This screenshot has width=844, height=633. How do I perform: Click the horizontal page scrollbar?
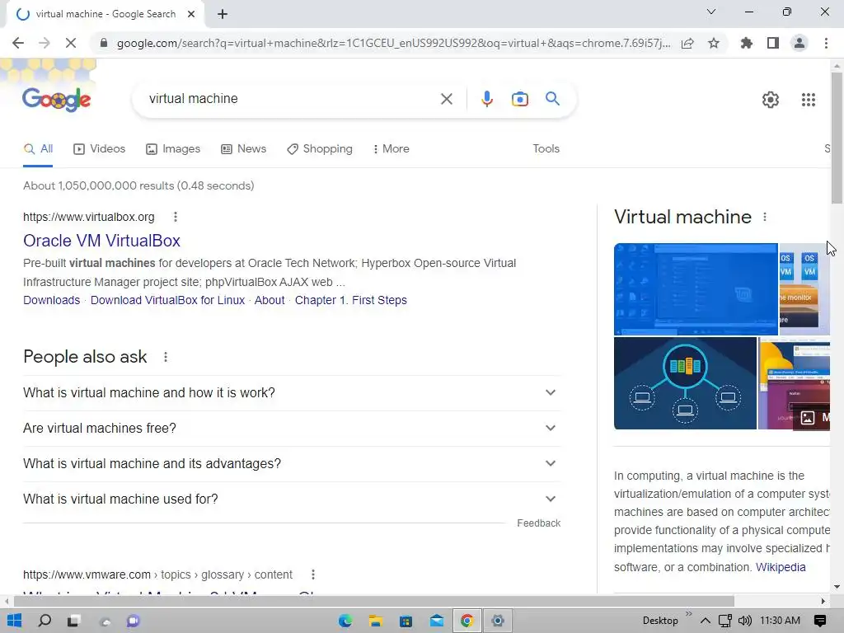click(373, 601)
